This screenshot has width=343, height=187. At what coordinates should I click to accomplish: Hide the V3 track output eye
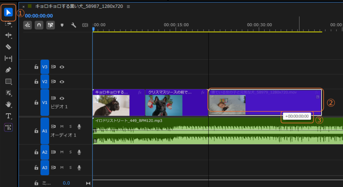click(x=62, y=67)
